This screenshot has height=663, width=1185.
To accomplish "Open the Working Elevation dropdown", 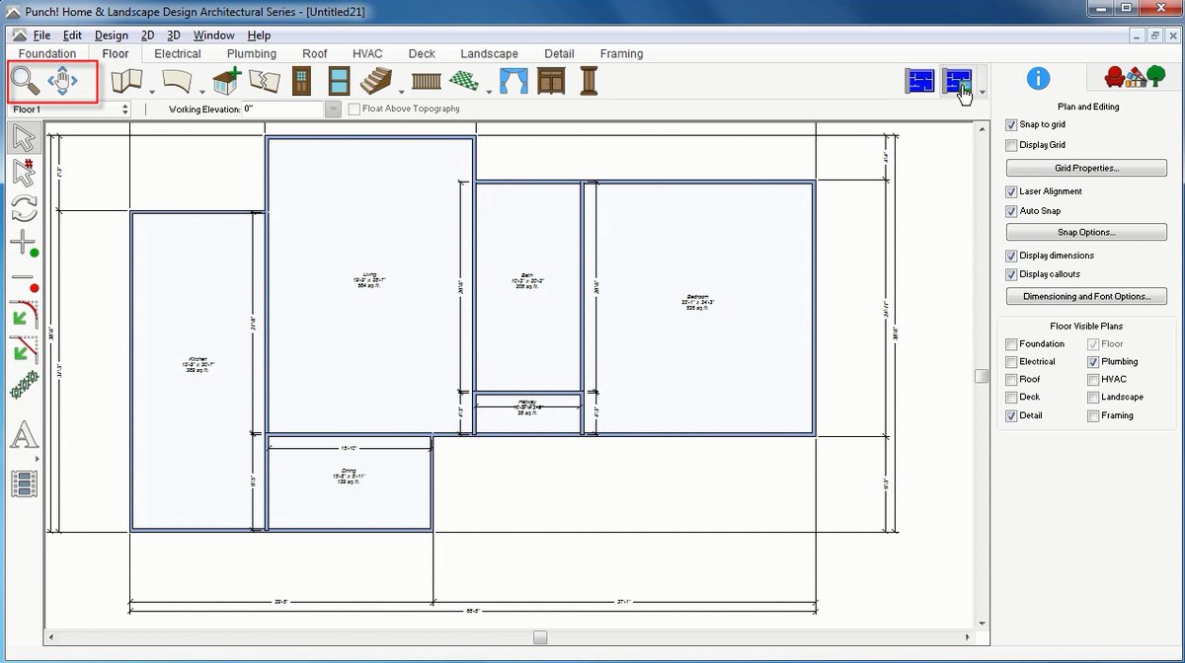I will pos(333,110).
